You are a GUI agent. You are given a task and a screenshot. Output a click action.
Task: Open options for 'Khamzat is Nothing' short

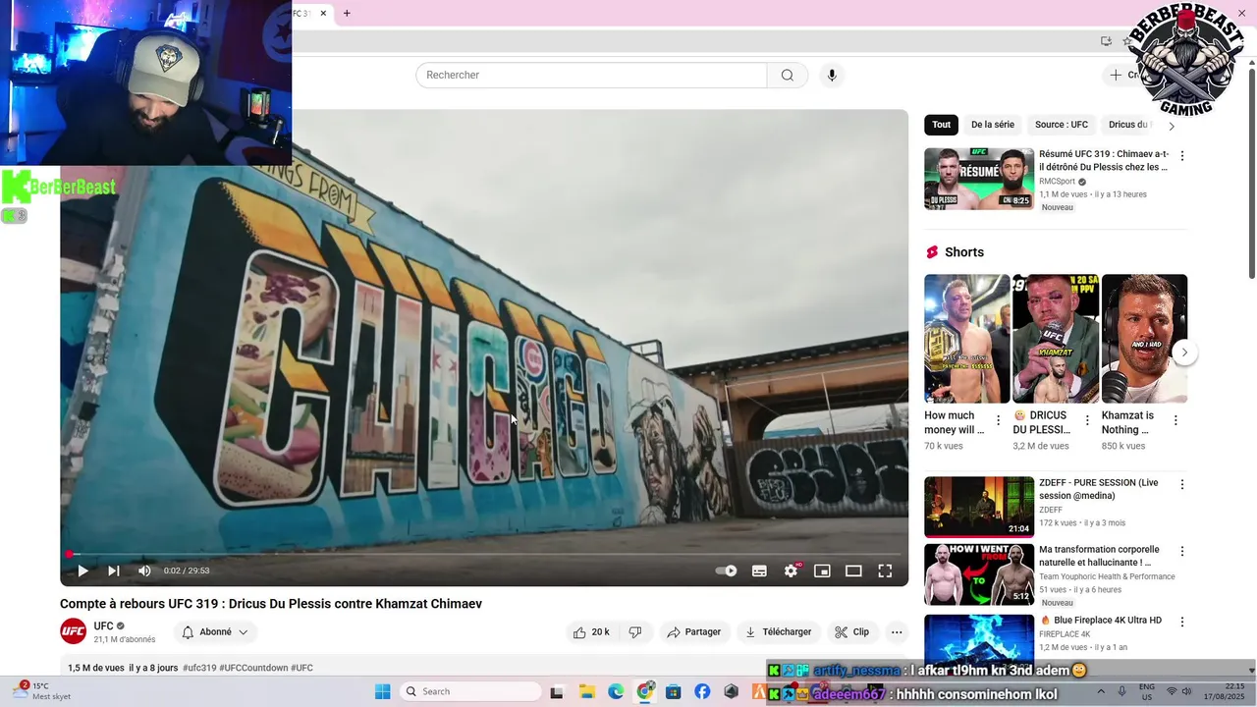1175,420
